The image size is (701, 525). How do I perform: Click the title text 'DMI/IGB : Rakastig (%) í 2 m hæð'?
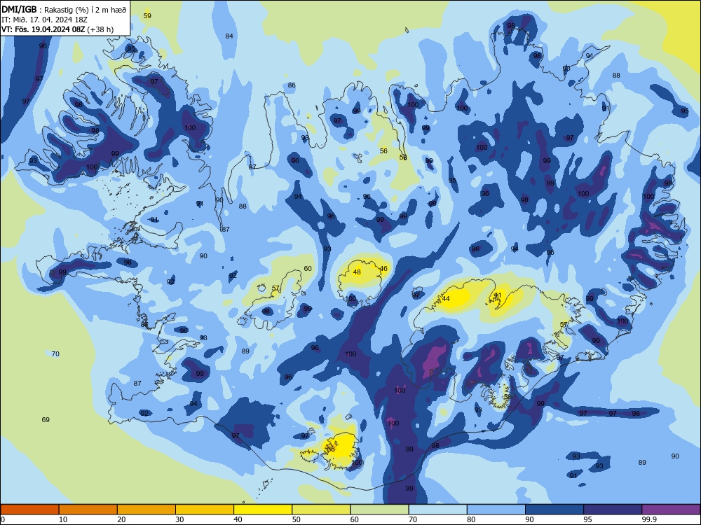click(64, 10)
